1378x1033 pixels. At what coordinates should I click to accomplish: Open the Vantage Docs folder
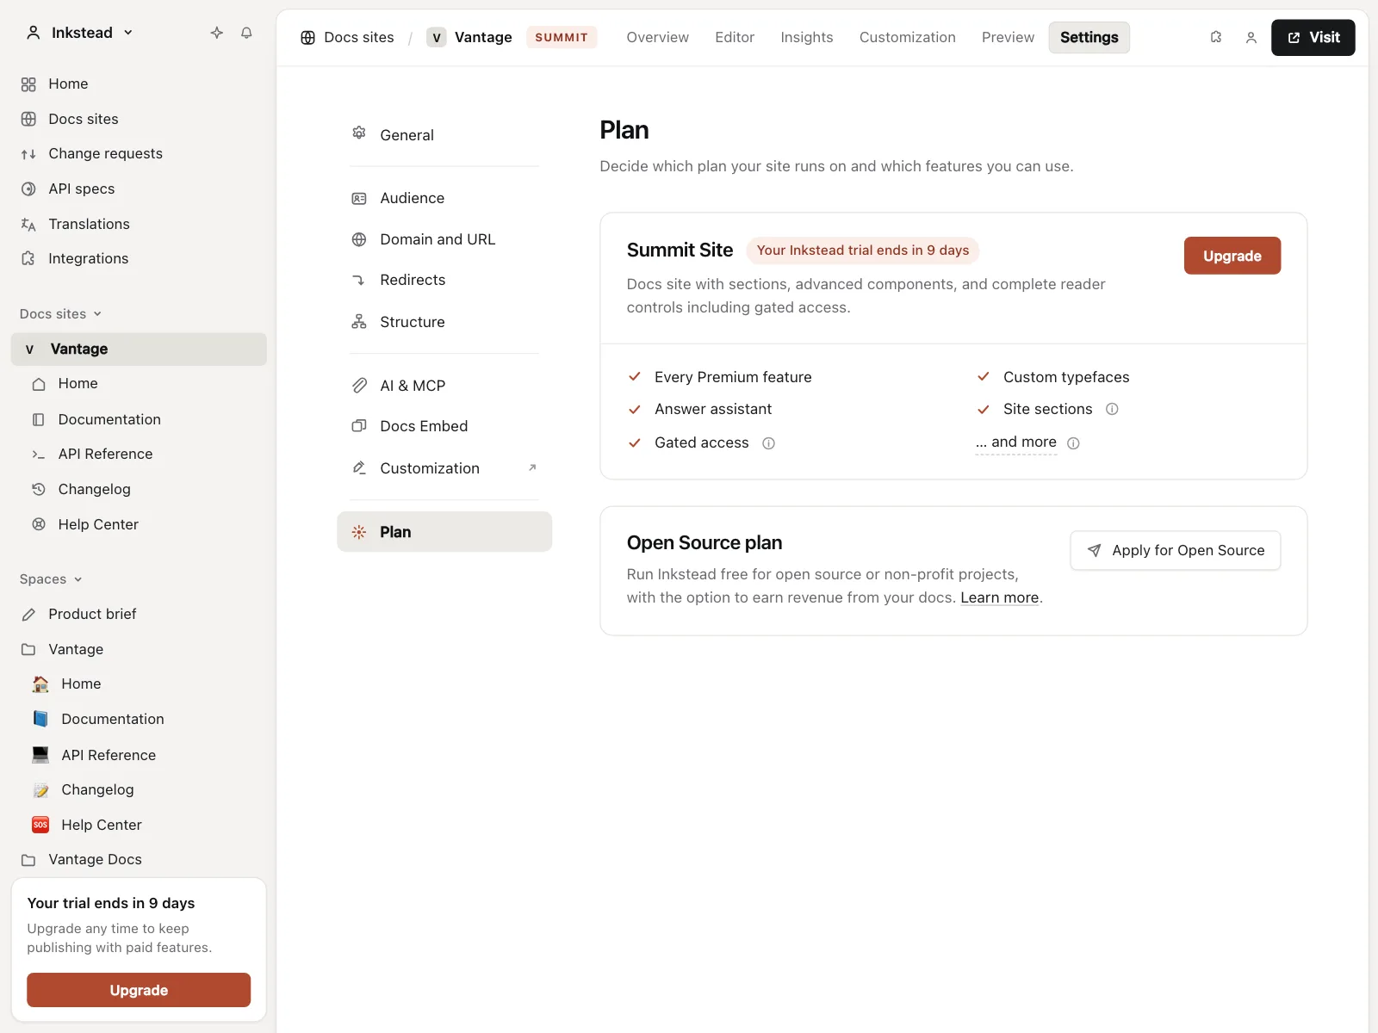coord(139,859)
